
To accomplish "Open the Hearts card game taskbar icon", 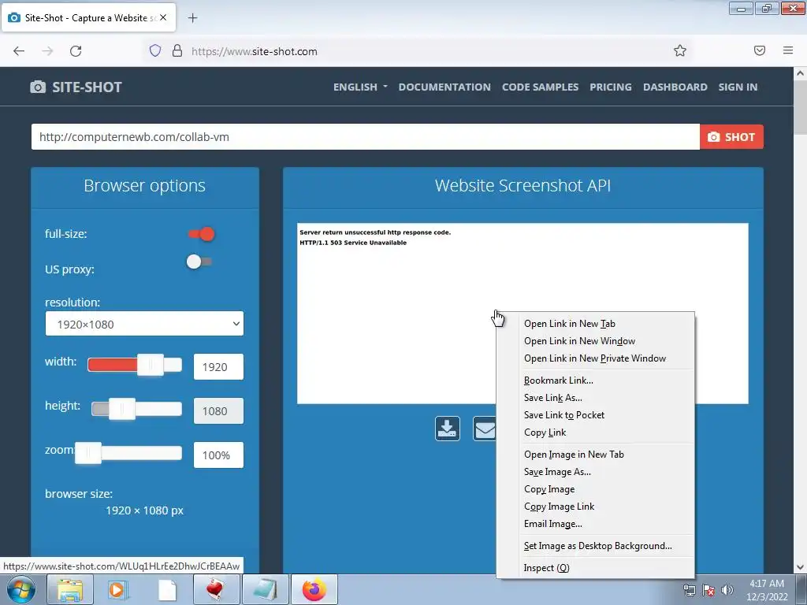I will pyautogui.click(x=216, y=589).
